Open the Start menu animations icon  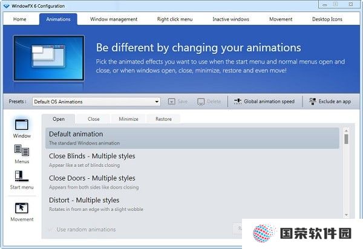point(22,176)
